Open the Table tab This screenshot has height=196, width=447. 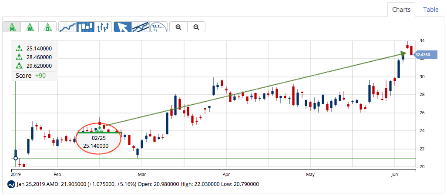pyautogui.click(x=431, y=10)
